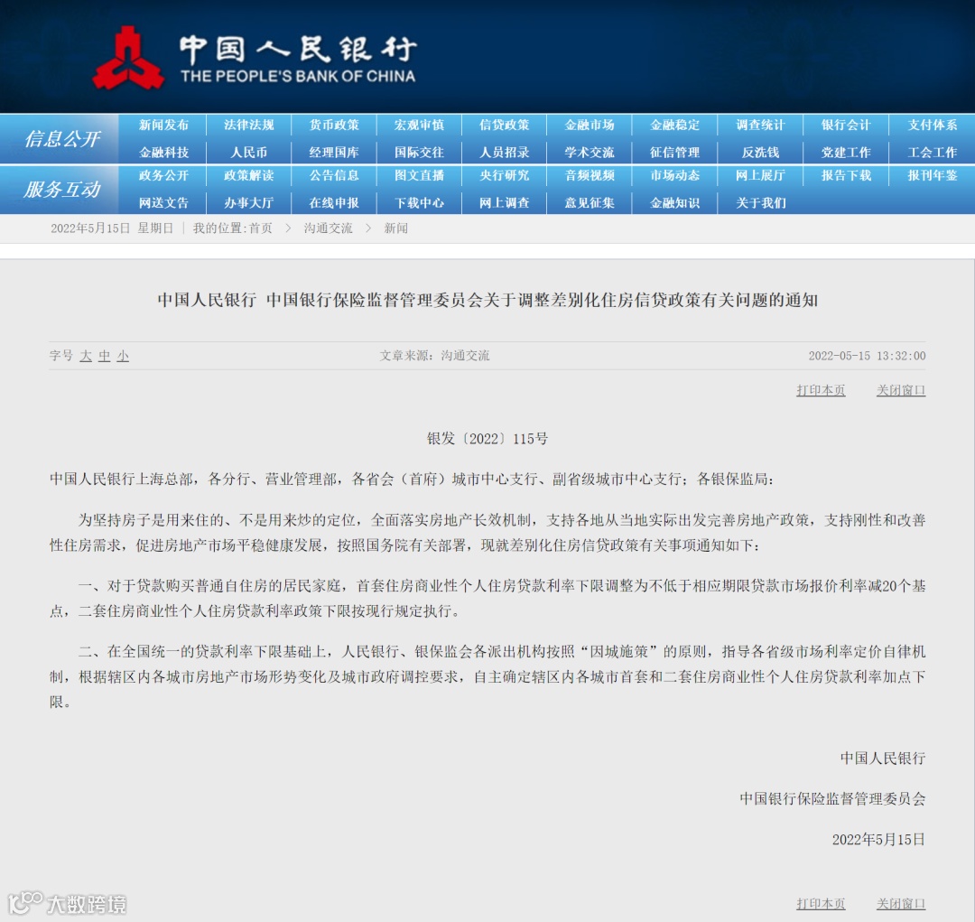Go to 人员招录 page

[505, 153]
